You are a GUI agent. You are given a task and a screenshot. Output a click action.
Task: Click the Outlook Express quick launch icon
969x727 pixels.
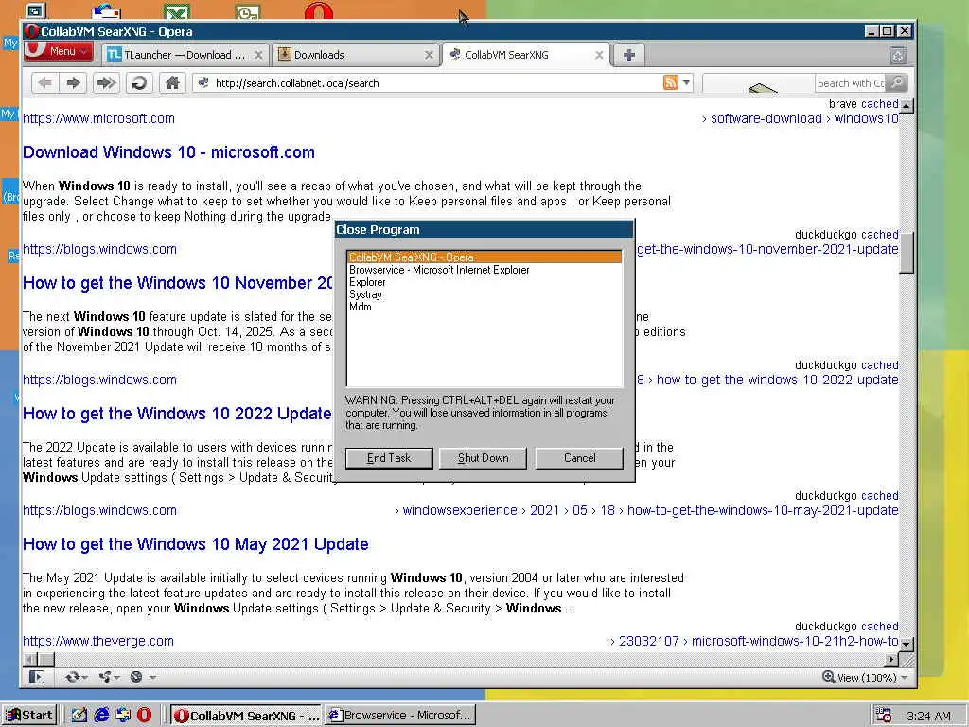[x=123, y=716]
